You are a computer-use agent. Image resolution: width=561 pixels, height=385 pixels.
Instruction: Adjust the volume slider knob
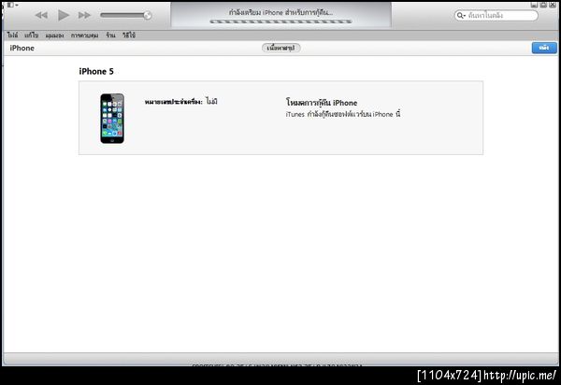pyautogui.click(x=147, y=15)
